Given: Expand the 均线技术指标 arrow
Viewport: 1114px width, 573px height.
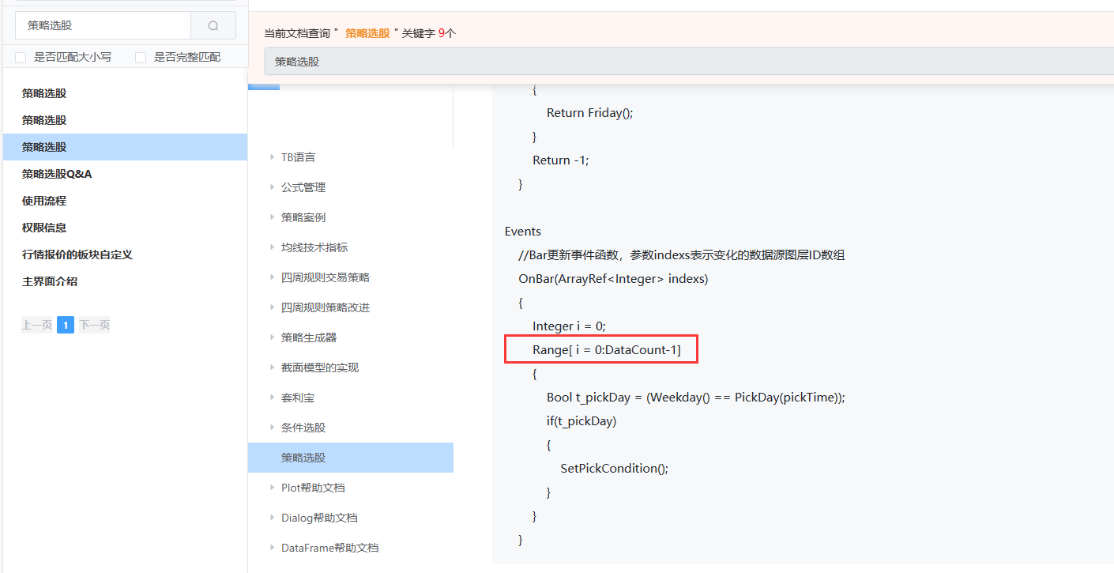Looking at the screenshot, I should coord(273,247).
